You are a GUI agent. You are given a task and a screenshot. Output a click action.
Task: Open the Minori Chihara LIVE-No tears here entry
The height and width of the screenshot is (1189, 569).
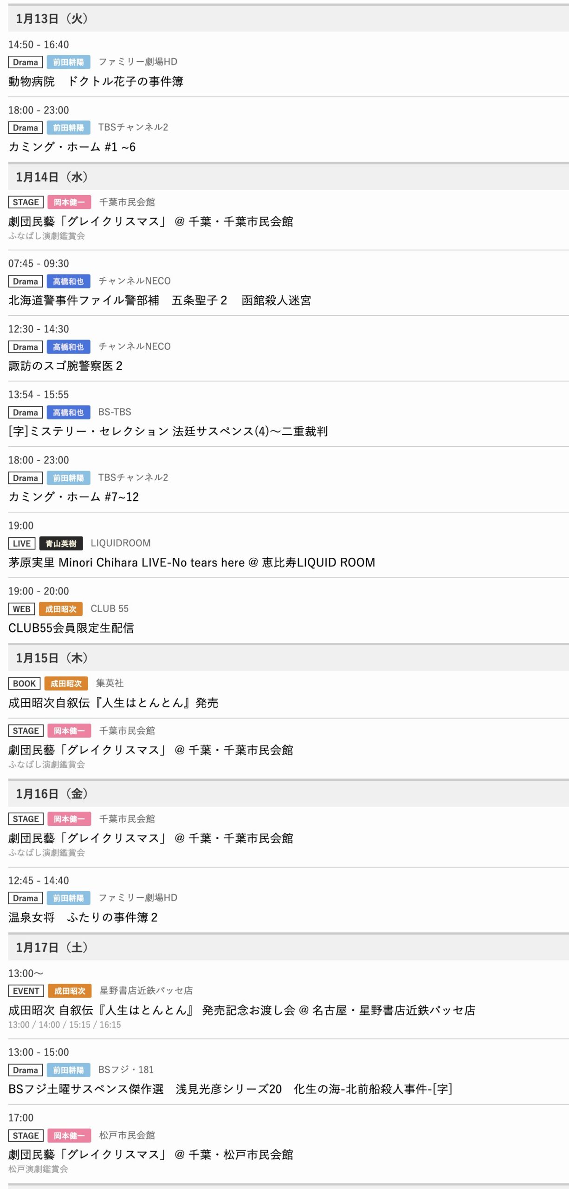[x=191, y=562]
